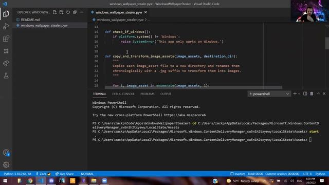Open the Testing flask icon

[x=6, y=76]
